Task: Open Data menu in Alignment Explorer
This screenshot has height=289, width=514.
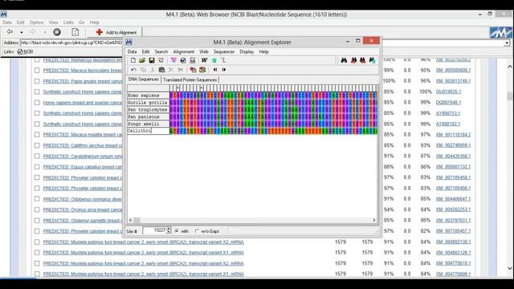Action: click(132, 51)
